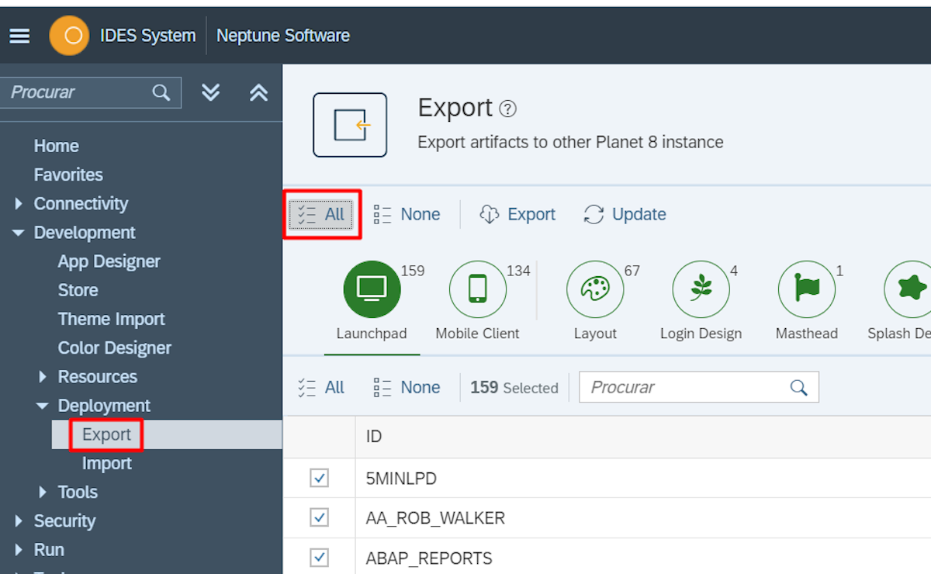The height and width of the screenshot is (574, 931).
Task: Switch to the Mobile Client tab label
Action: (x=477, y=334)
